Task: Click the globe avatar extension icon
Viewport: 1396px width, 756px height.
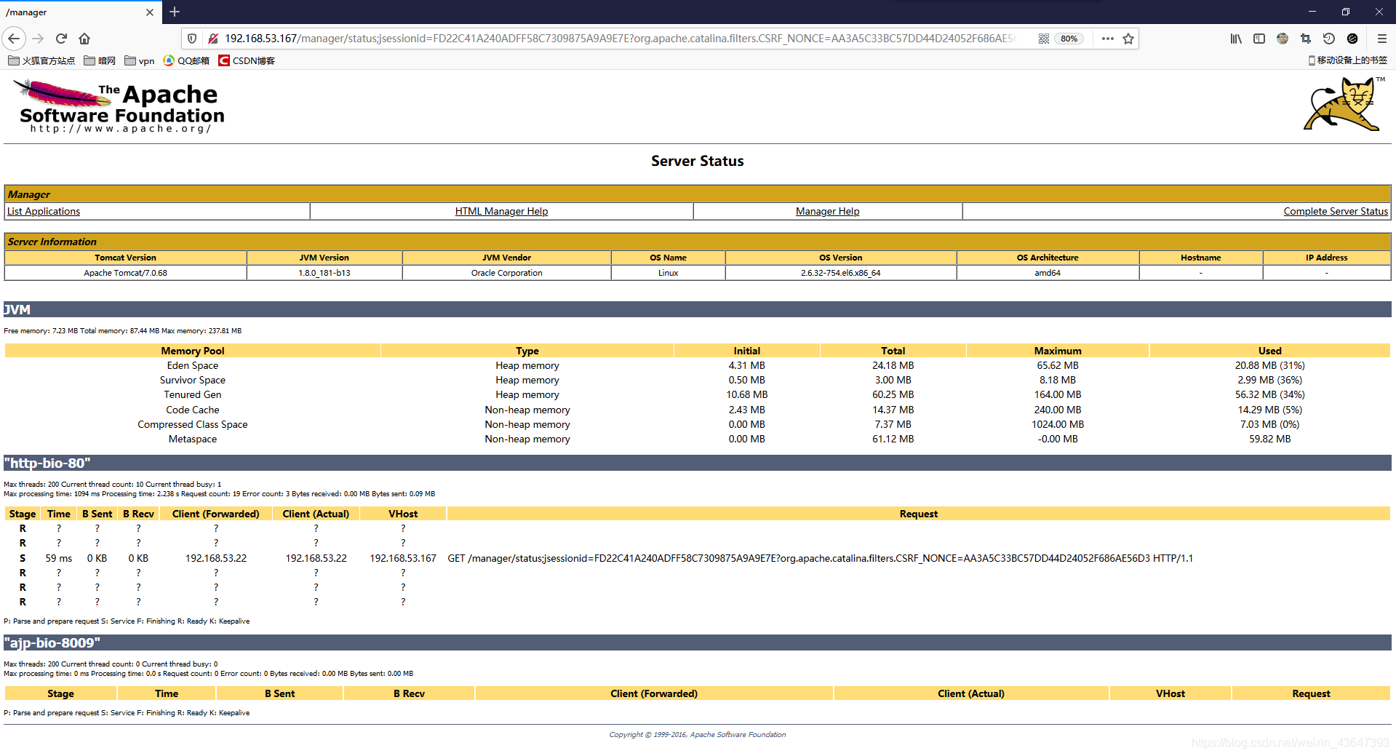Action: point(1283,39)
